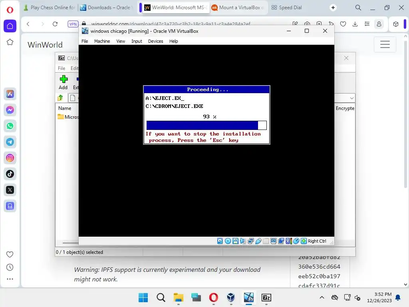Click the network adapter indicator in VirtualBox status bar

[251, 241]
